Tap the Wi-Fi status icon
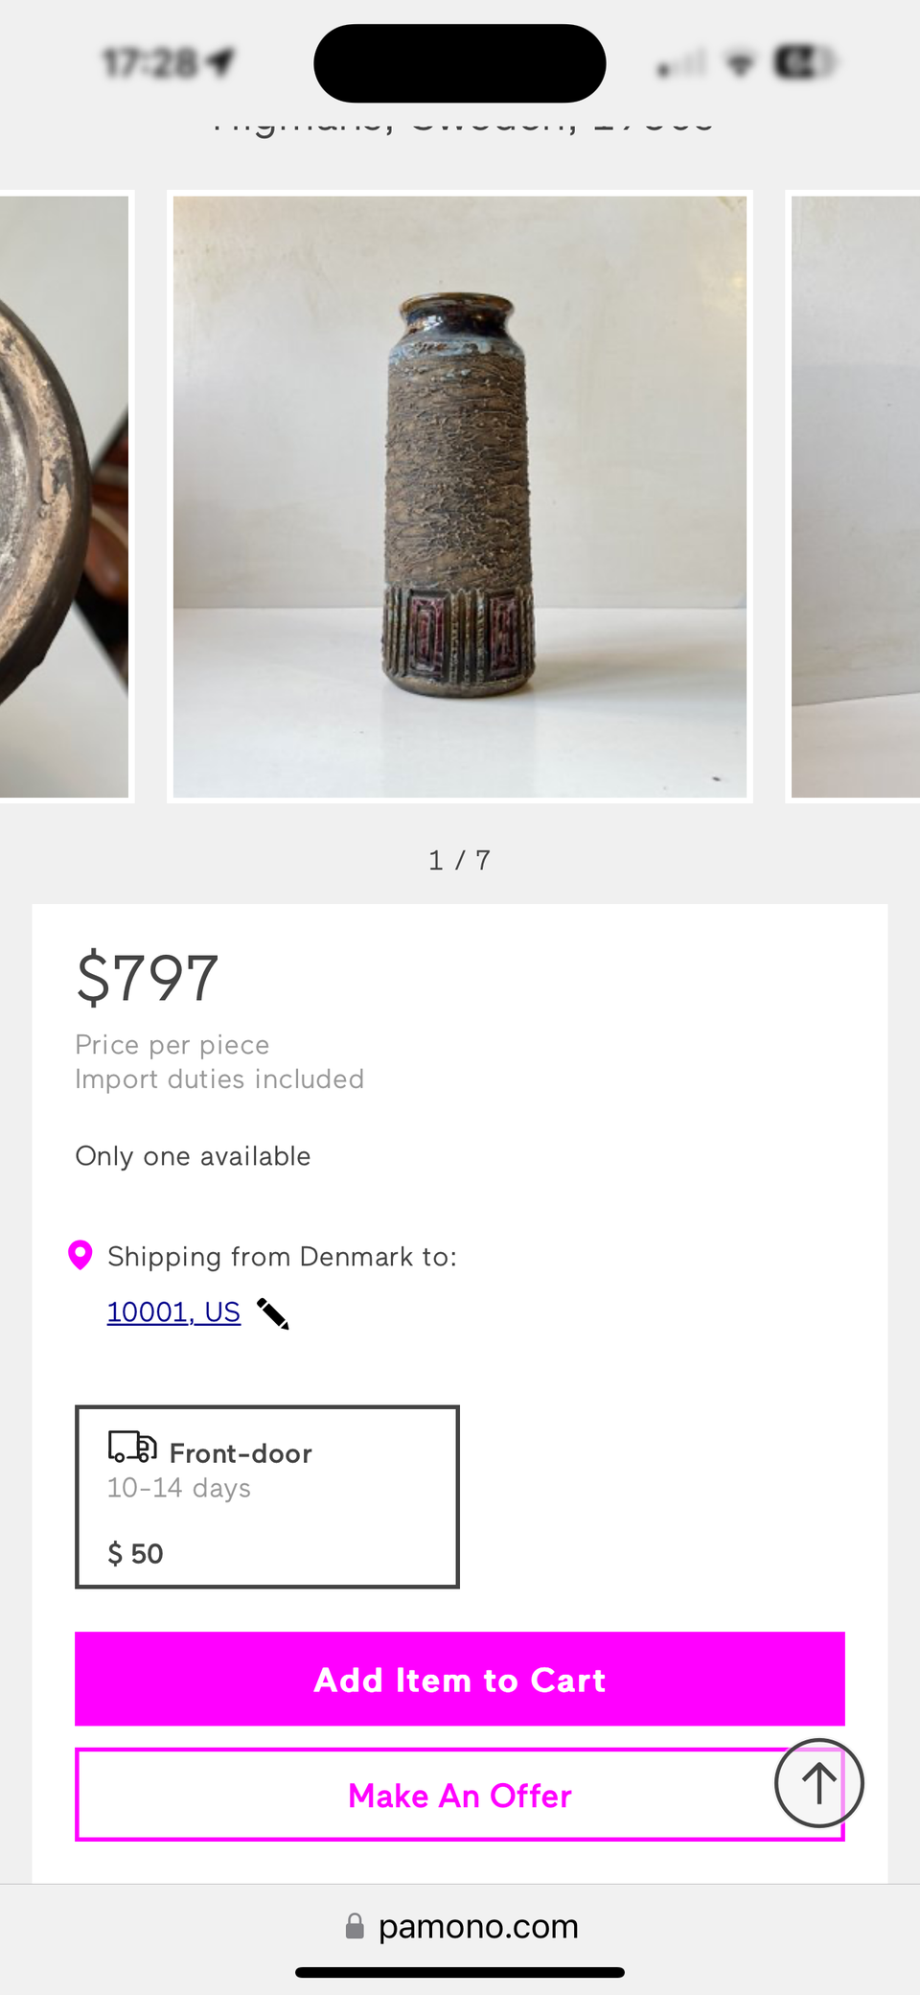920x1995 pixels. (x=740, y=64)
